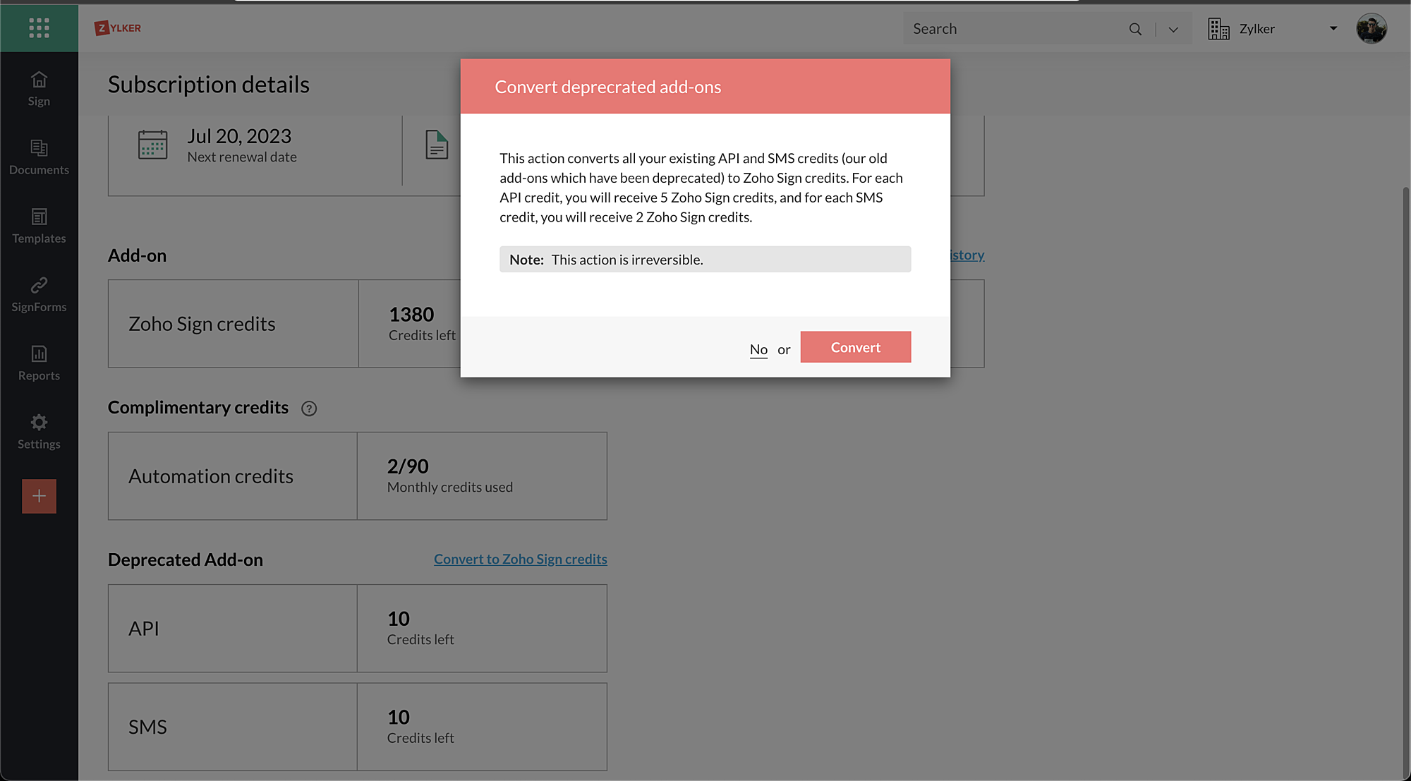Go to Sign in the sidebar

[39, 89]
